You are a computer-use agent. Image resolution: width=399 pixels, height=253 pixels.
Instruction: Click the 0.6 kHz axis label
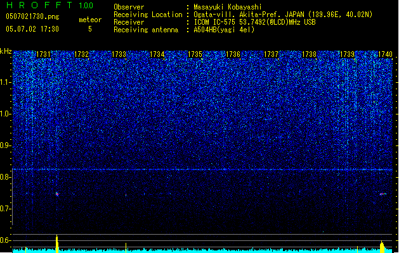pyautogui.click(x=6, y=240)
